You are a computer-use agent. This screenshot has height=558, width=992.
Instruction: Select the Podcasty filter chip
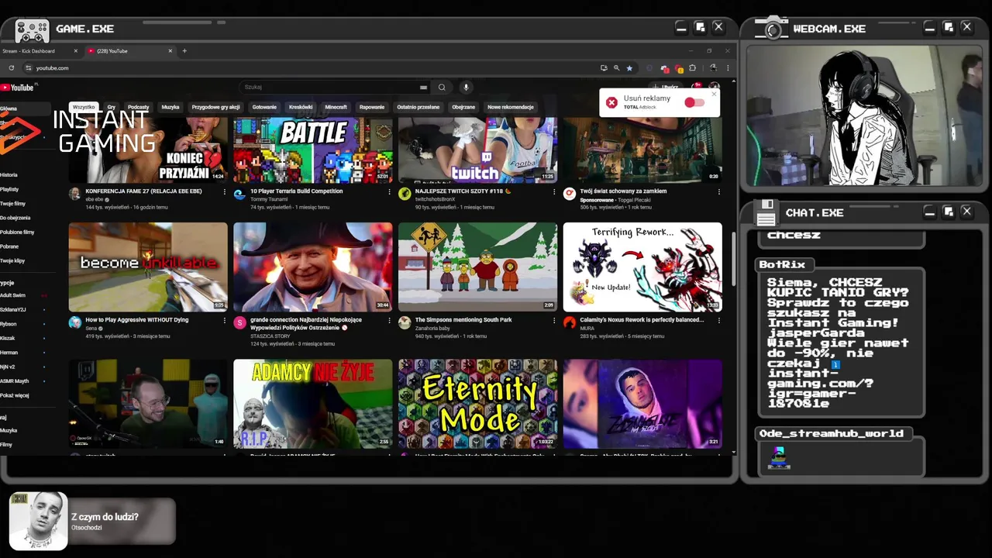point(139,107)
